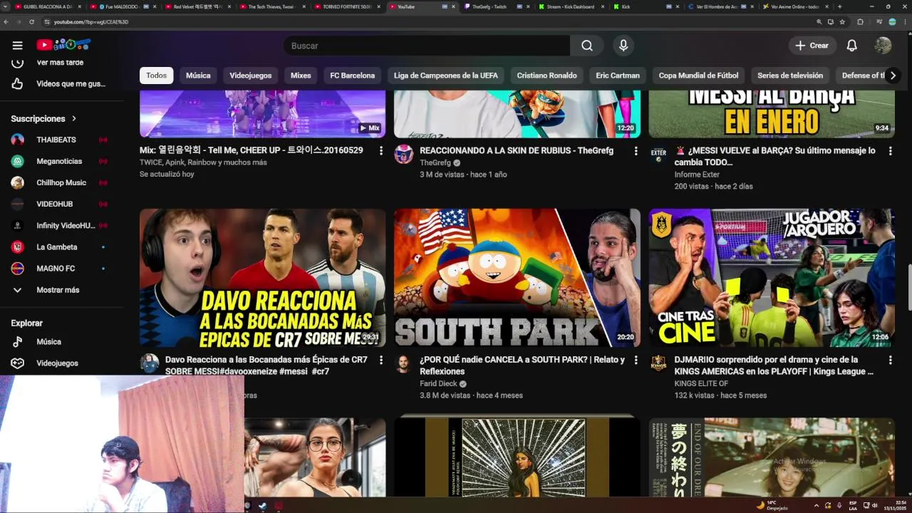This screenshot has width=912, height=513.
Task: Open Informe Exter channel avatar
Action: click(x=658, y=154)
